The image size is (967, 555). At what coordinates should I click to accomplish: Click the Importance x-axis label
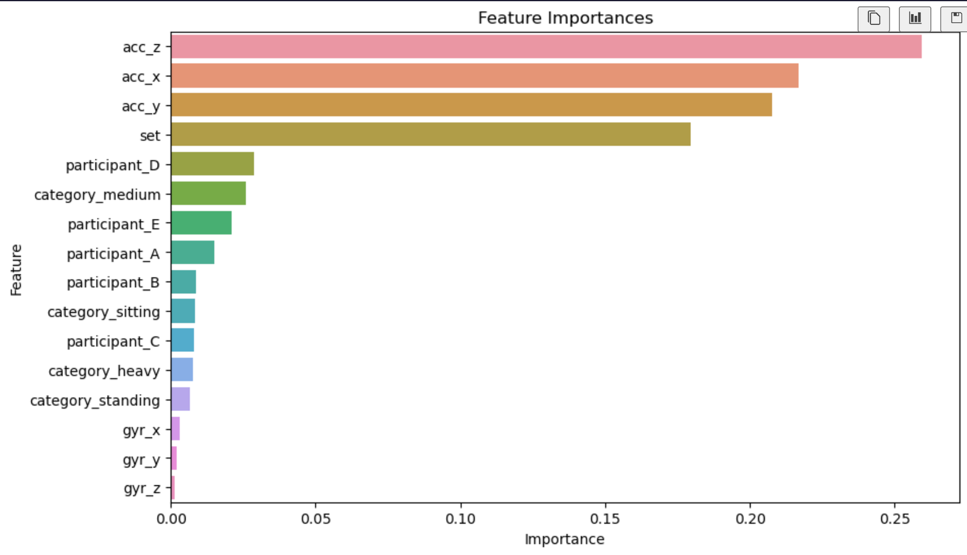pyautogui.click(x=564, y=539)
